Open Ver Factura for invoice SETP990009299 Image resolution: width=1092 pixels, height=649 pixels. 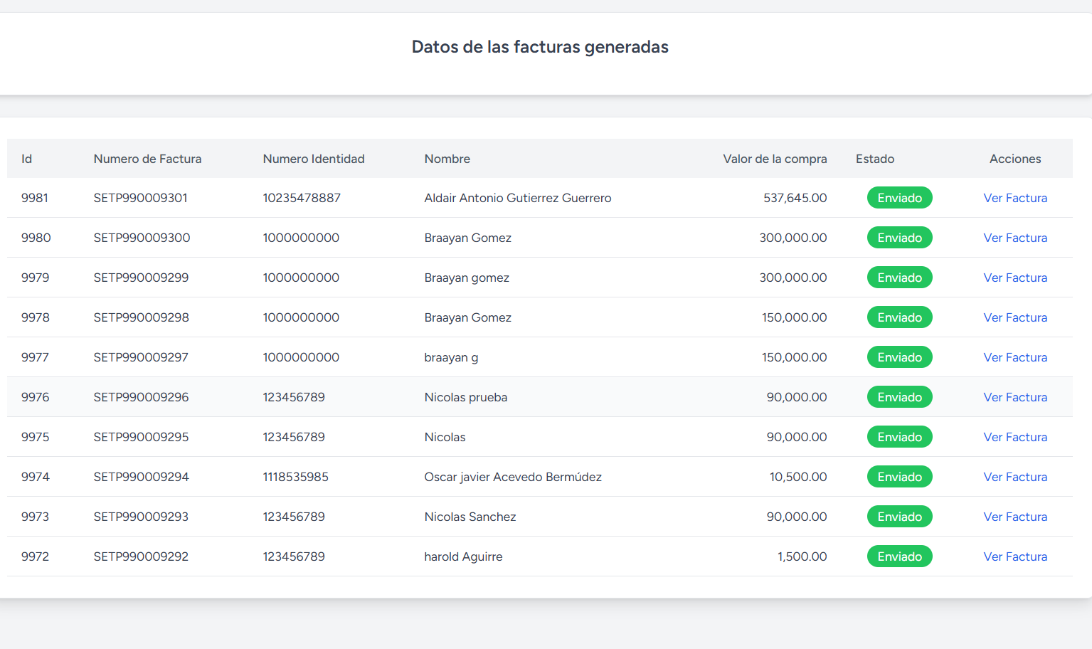1015,278
